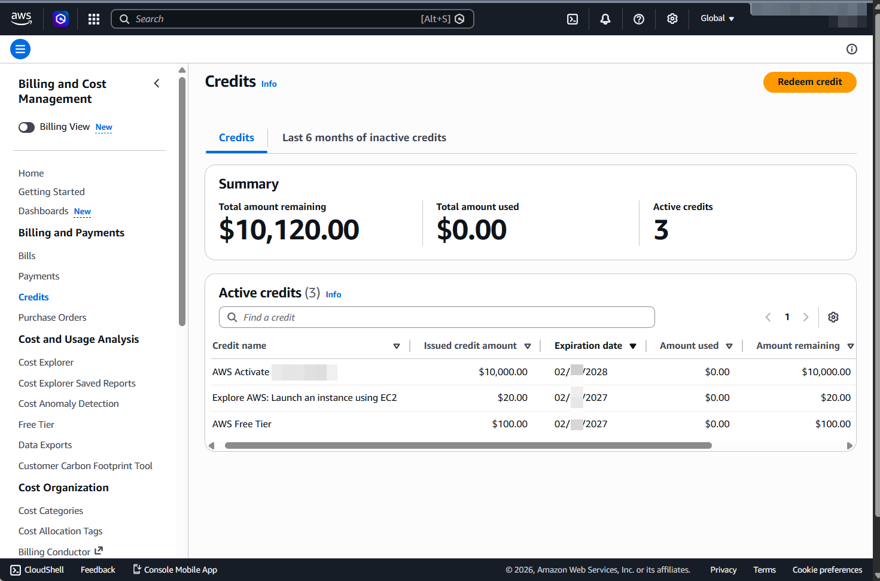Viewport: 880px width, 581px height.
Task: Open the settings gear in header
Action: coord(672,19)
